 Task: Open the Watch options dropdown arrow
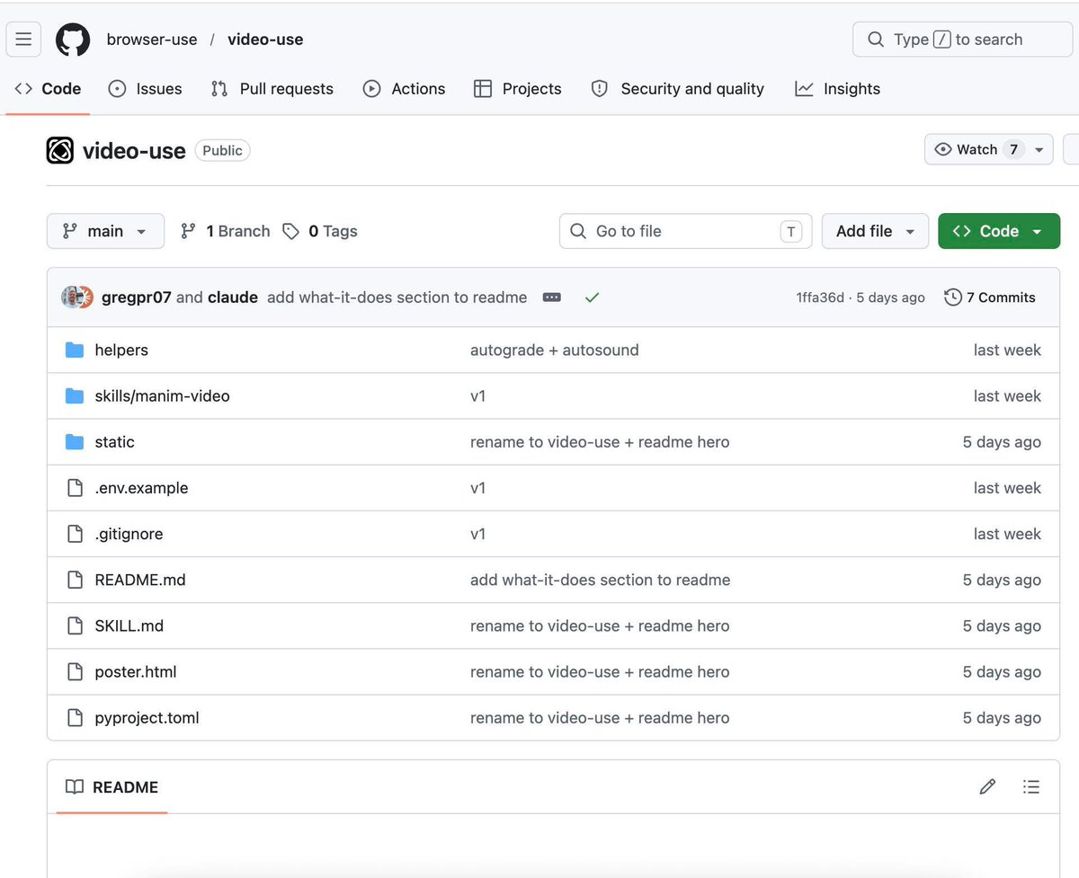(x=1039, y=149)
